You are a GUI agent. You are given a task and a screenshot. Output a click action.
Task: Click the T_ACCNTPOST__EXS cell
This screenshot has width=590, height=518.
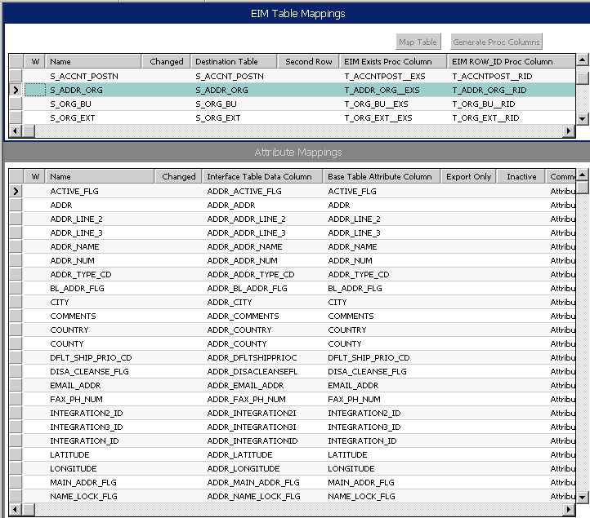385,76
